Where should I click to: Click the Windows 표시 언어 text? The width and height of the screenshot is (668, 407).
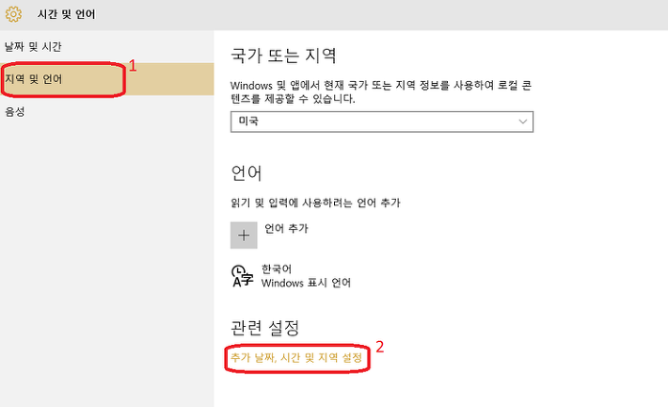(x=306, y=283)
